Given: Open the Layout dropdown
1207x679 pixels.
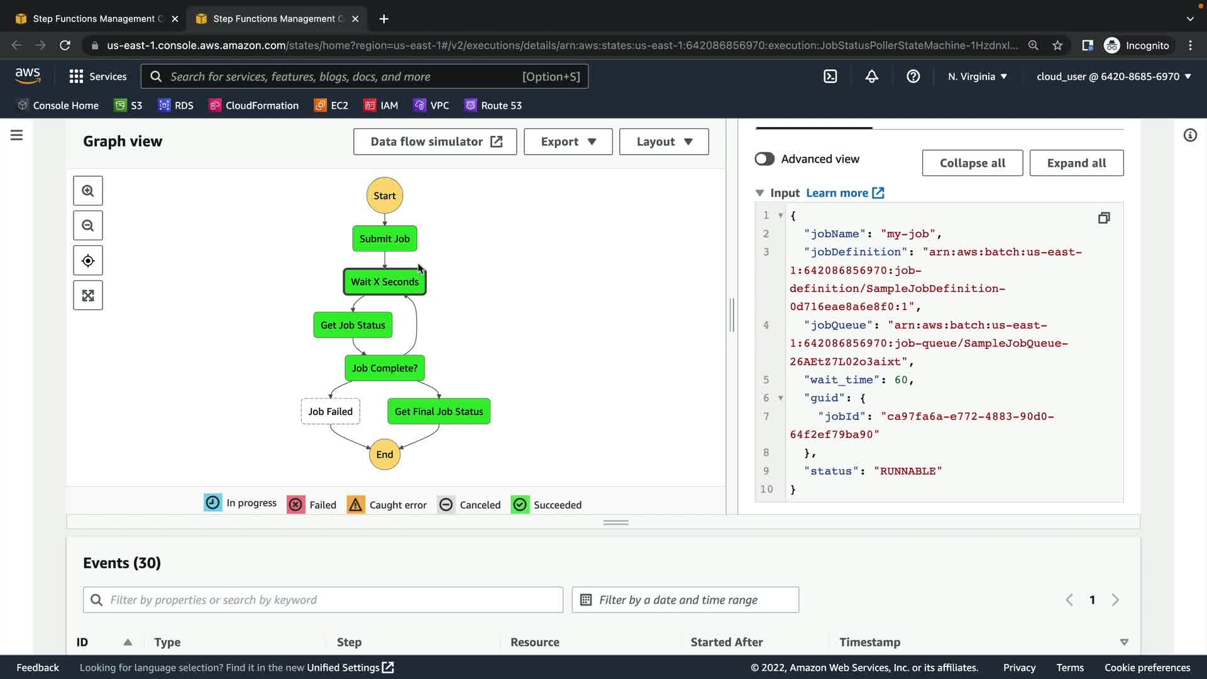Looking at the screenshot, I should (x=663, y=142).
